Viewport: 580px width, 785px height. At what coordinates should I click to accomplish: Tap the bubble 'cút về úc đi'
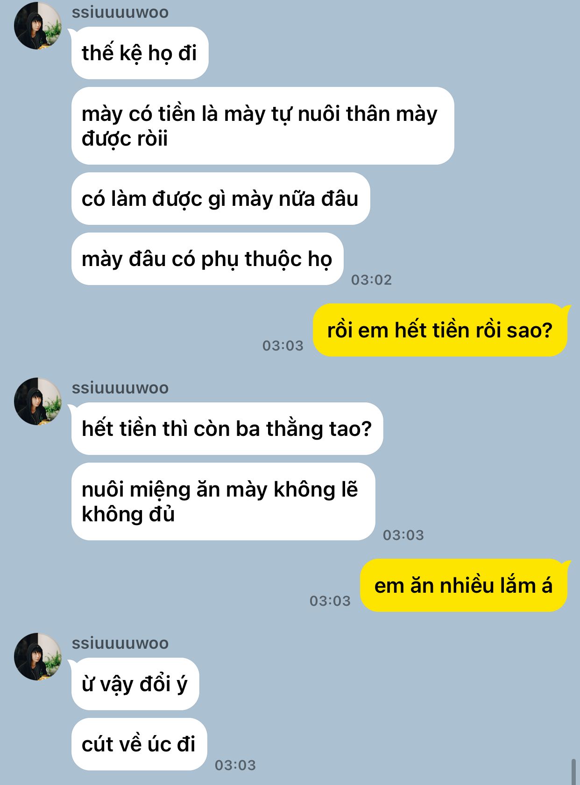tap(139, 744)
